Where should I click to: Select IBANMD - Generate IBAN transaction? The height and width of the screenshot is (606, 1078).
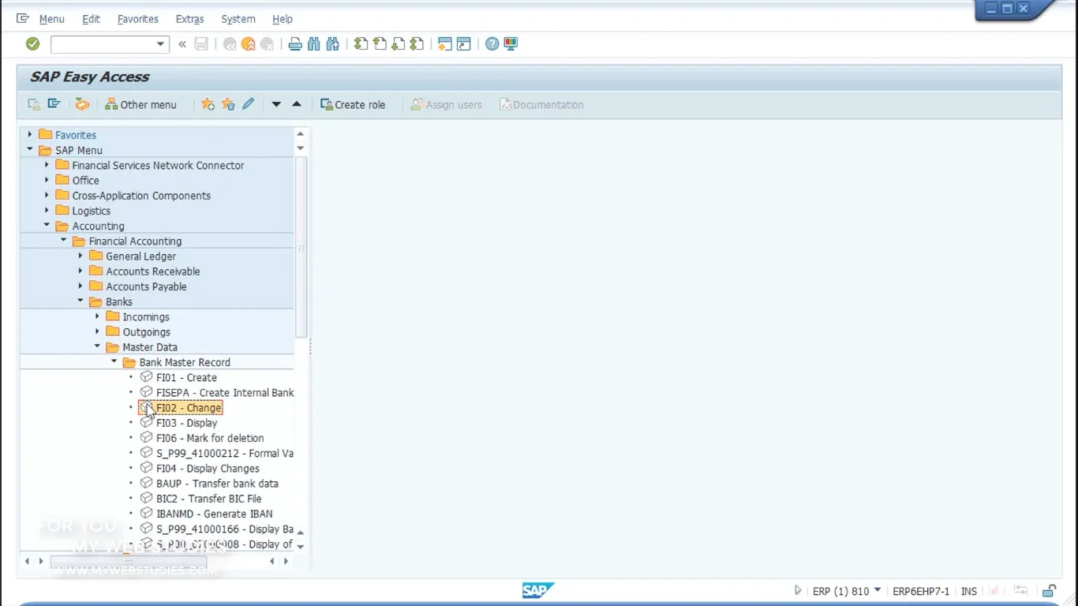[215, 514]
